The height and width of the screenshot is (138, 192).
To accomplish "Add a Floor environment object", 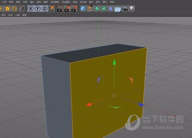I will [x=118, y=9].
